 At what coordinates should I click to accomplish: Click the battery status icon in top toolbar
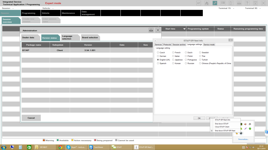(x=231, y=3)
